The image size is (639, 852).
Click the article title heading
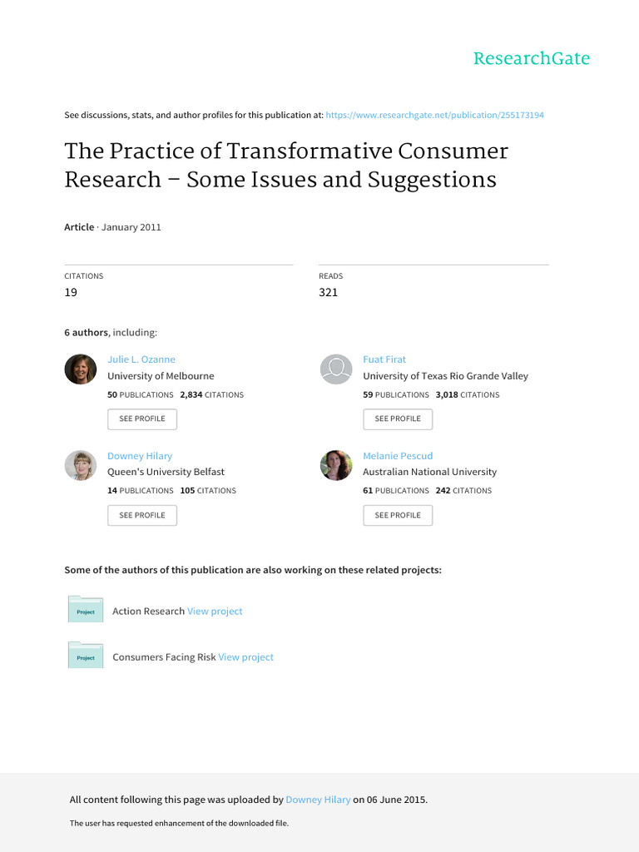click(286, 166)
